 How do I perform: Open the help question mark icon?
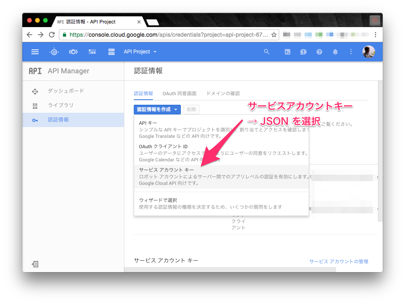[x=319, y=52]
